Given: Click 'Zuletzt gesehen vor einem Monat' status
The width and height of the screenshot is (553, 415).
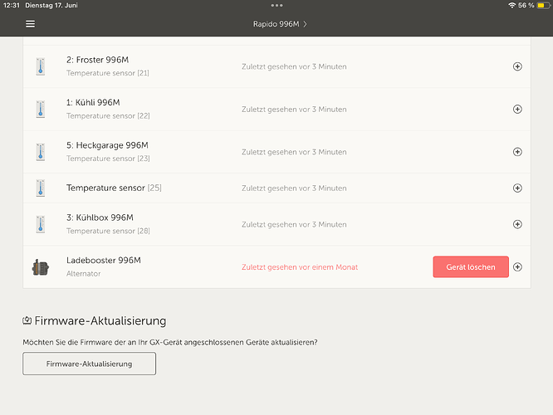Looking at the screenshot, I should [300, 267].
